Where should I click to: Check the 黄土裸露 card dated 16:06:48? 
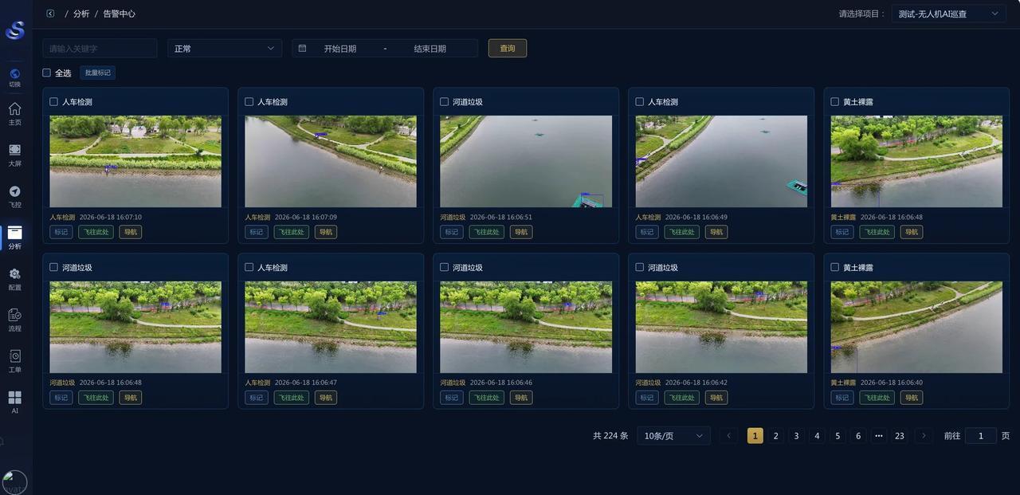point(834,102)
